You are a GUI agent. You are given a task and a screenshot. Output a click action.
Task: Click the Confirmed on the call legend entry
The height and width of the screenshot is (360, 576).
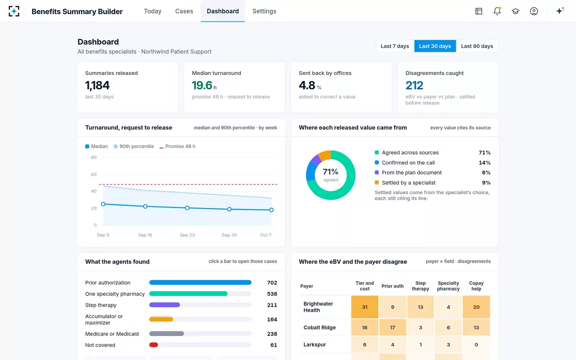[432, 162]
